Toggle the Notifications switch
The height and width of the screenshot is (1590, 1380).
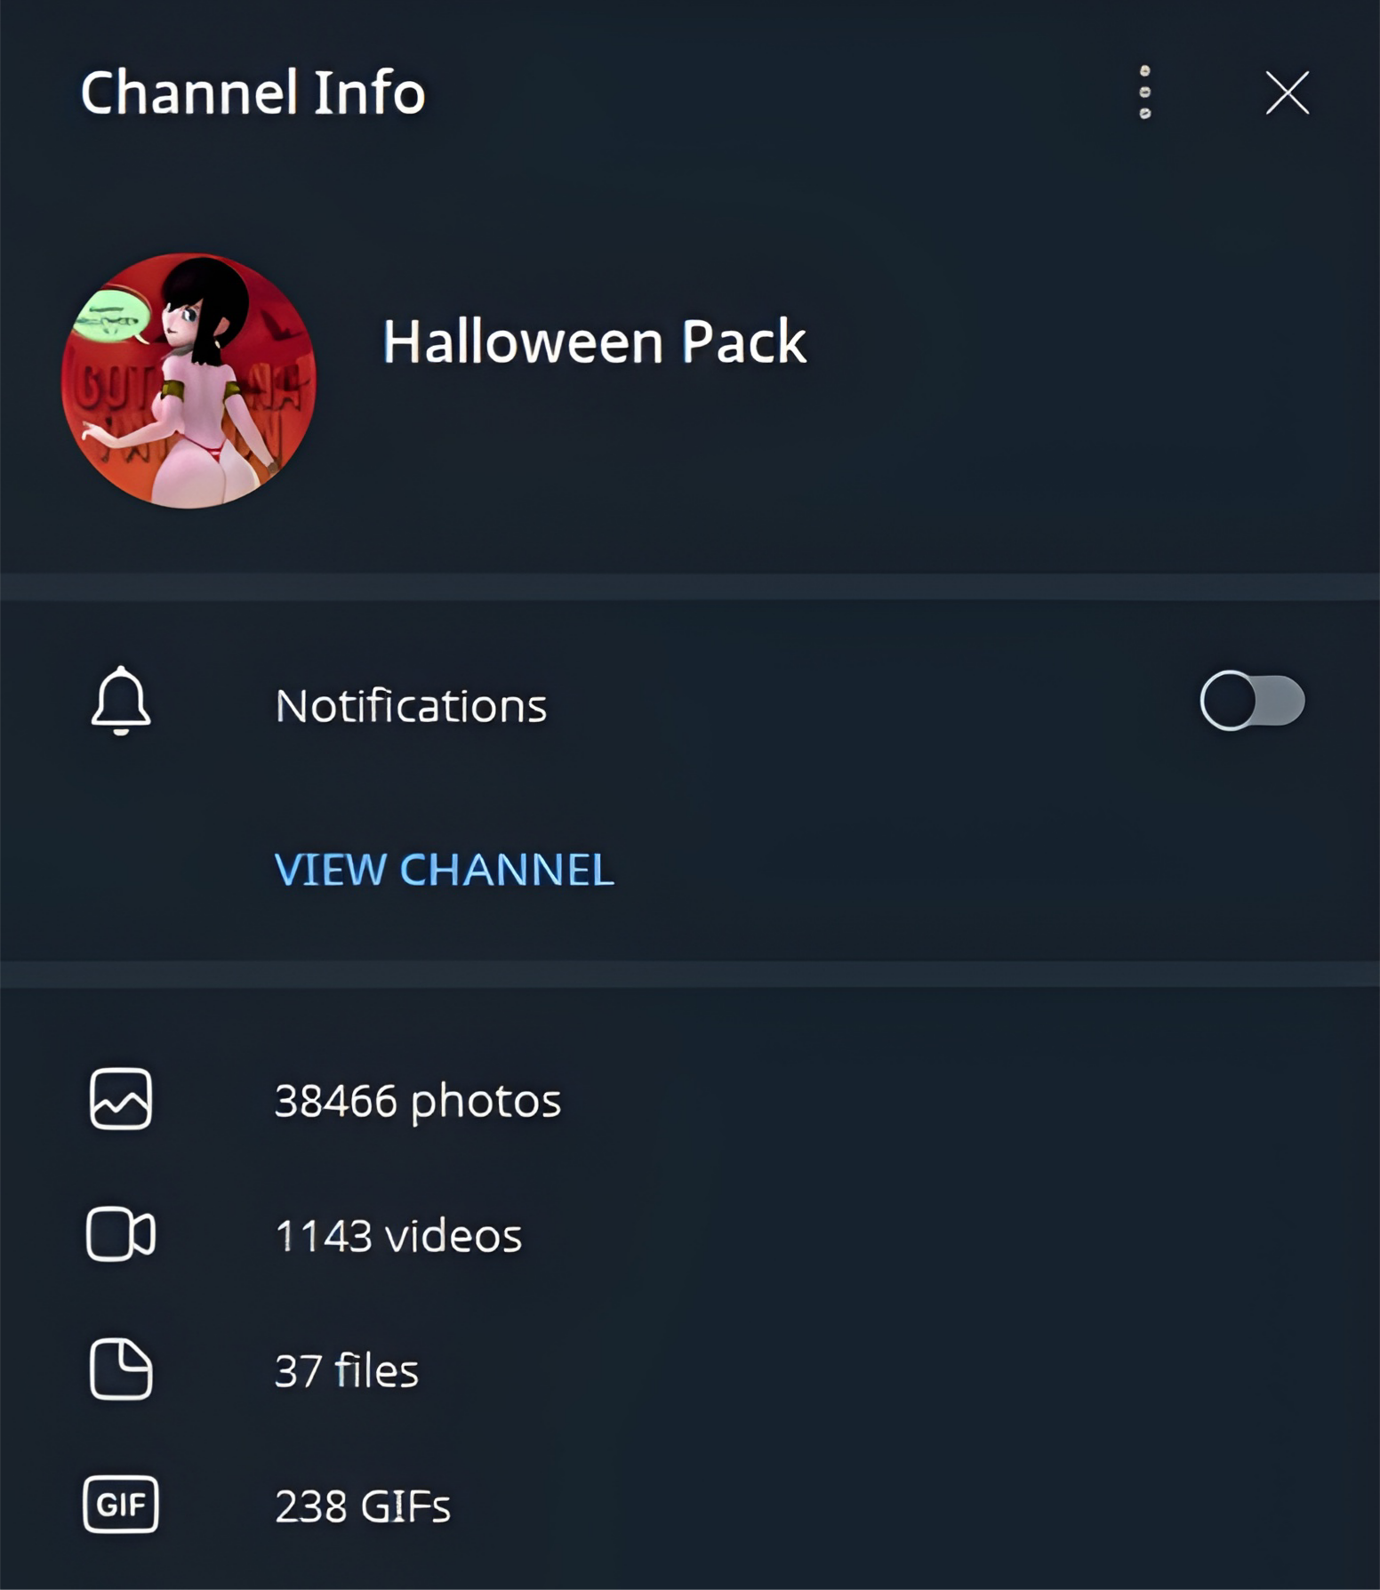1252,701
